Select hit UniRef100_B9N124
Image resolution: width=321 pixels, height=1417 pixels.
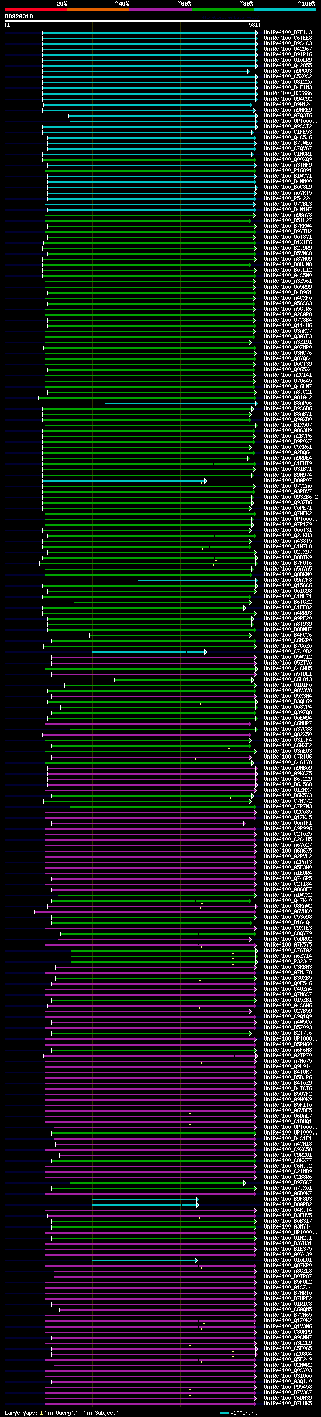(288, 104)
